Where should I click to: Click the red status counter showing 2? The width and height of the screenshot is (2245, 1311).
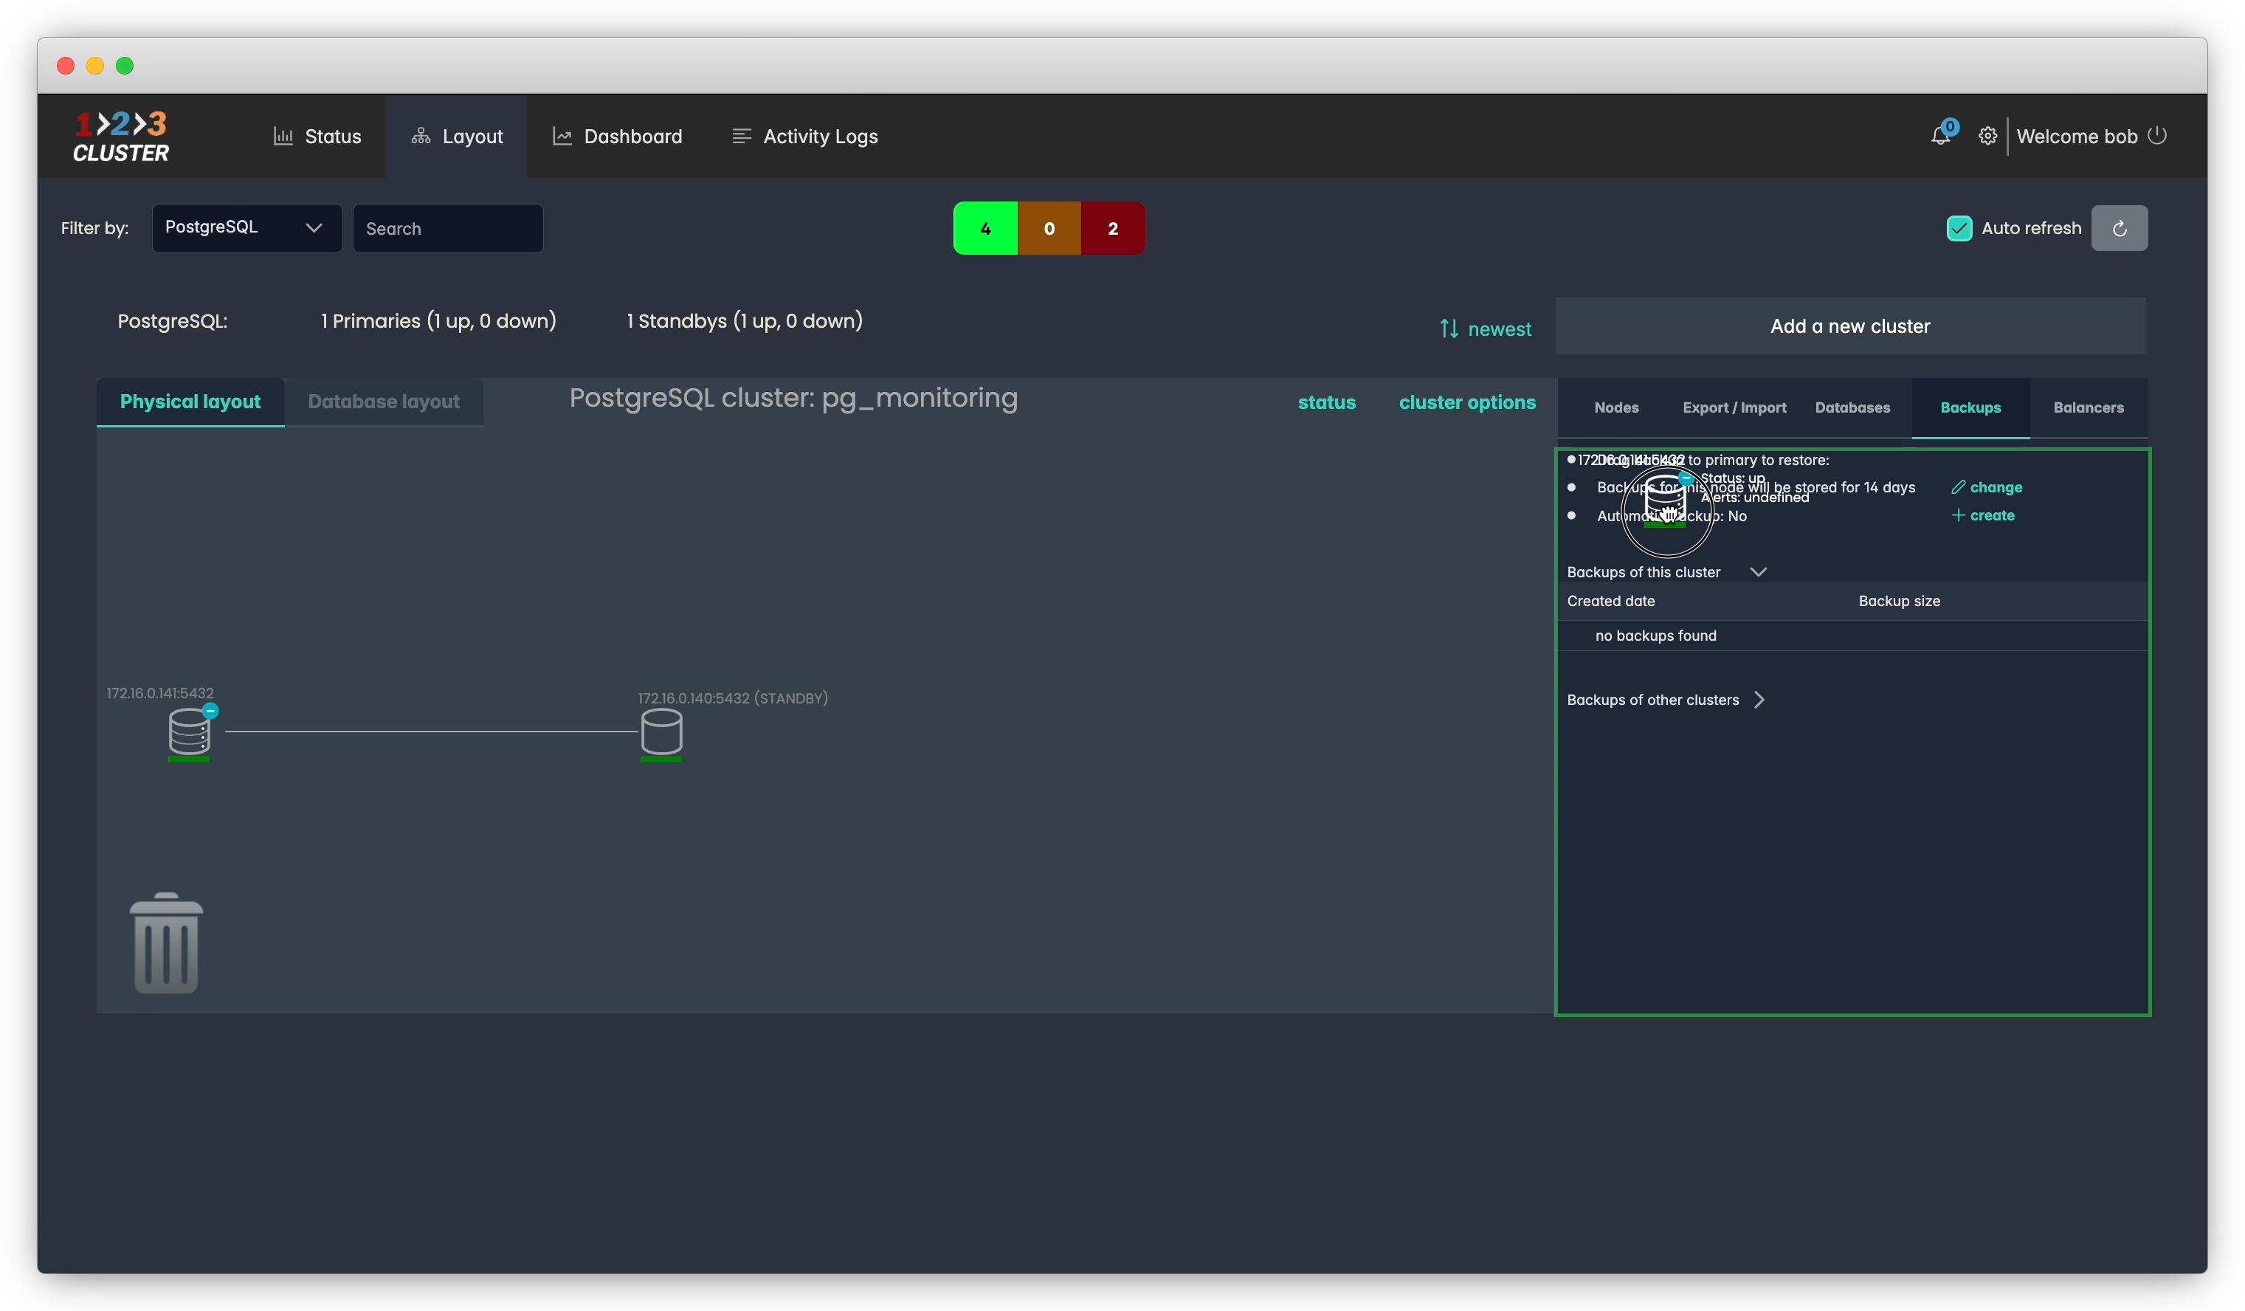pyautogui.click(x=1112, y=228)
